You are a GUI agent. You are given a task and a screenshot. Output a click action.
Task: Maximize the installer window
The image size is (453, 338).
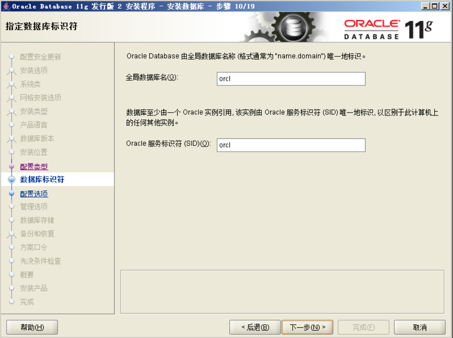(435, 6)
